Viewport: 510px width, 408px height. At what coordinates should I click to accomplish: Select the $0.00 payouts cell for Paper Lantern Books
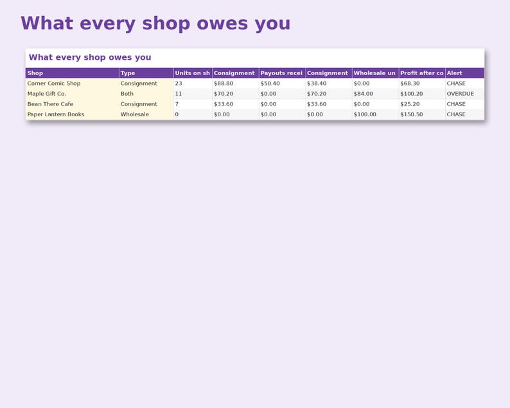[x=282, y=114]
